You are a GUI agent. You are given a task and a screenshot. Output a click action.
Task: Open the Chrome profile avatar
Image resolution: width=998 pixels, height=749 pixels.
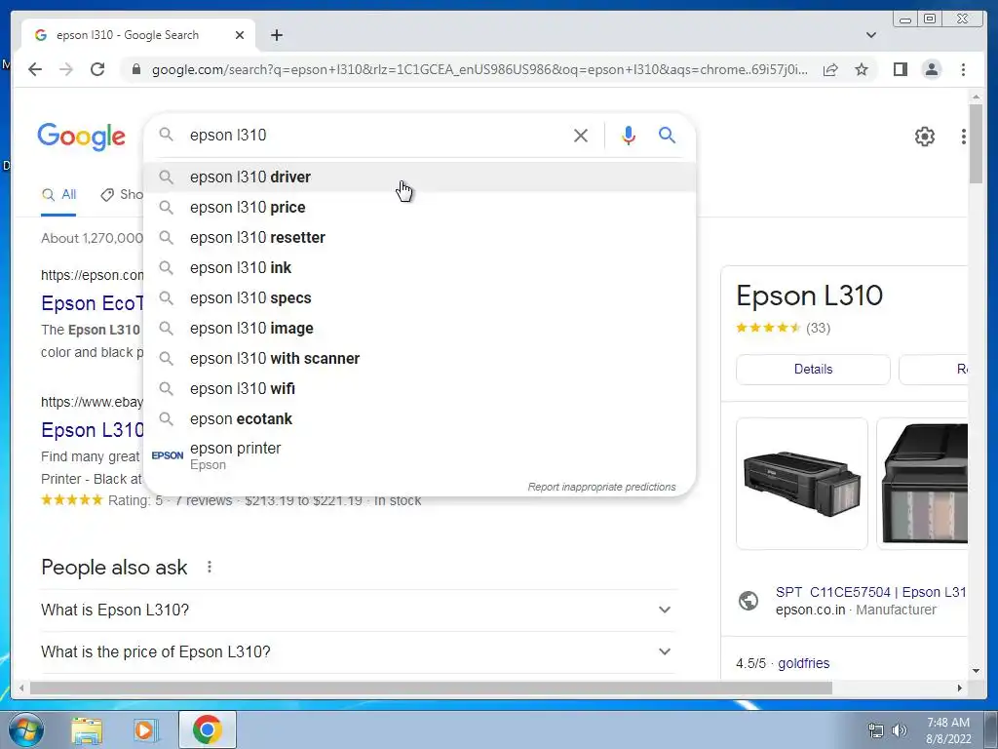pyautogui.click(x=932, y=69)
